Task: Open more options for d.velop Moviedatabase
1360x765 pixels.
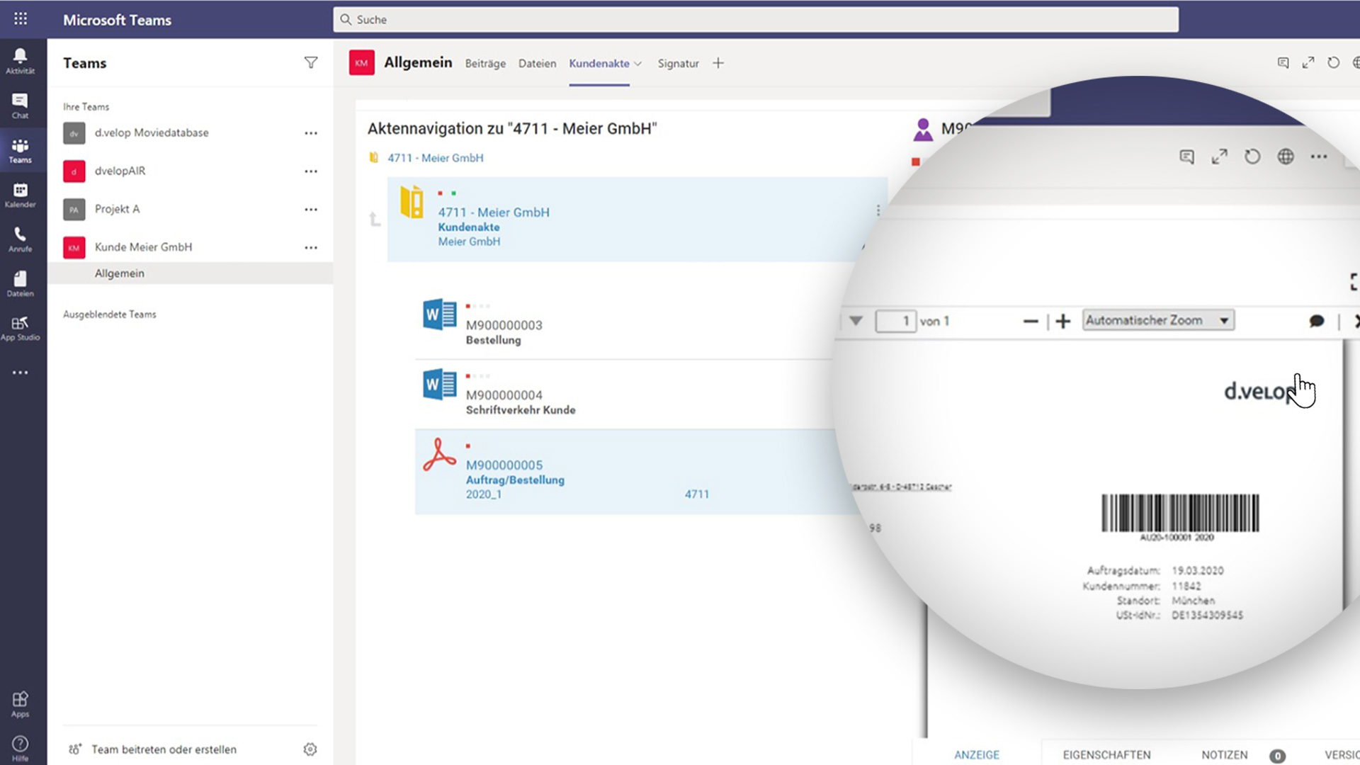Action: coord(311,133)
